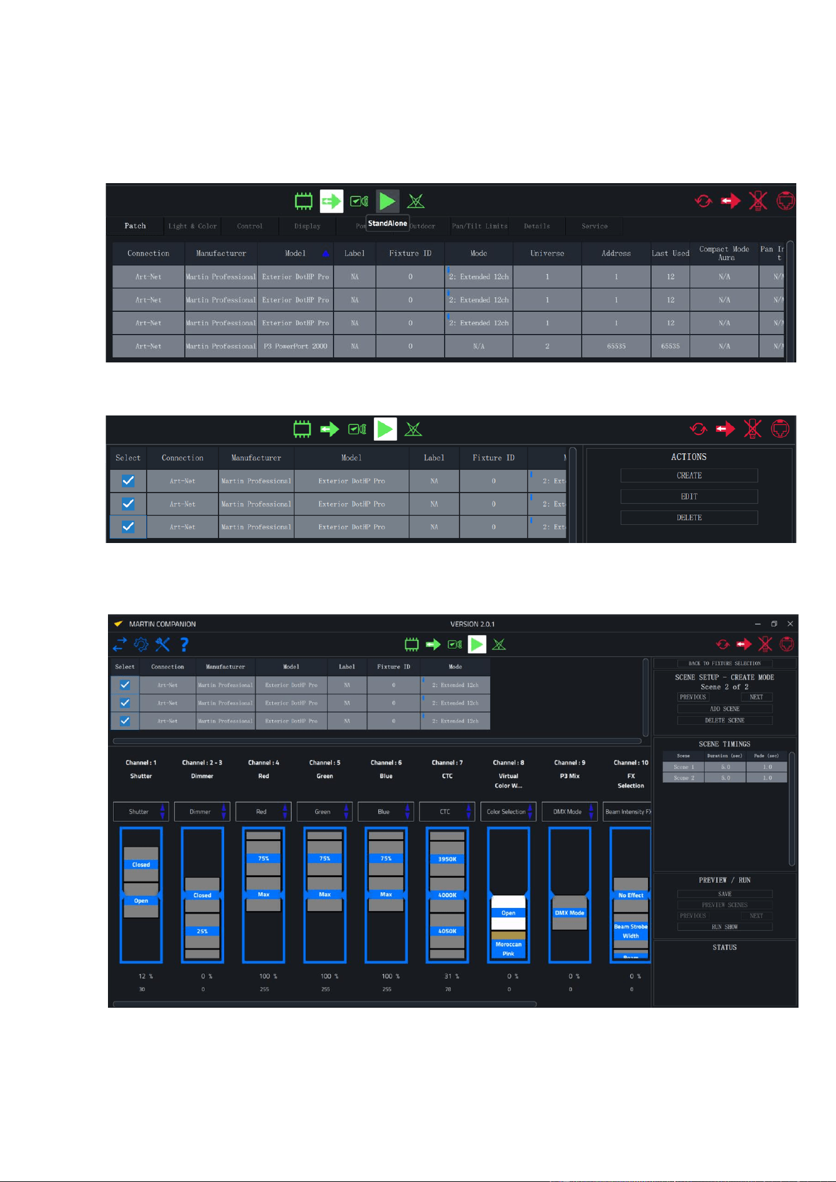Toggle third row Select checkbox in Martin Companion window

125,721
